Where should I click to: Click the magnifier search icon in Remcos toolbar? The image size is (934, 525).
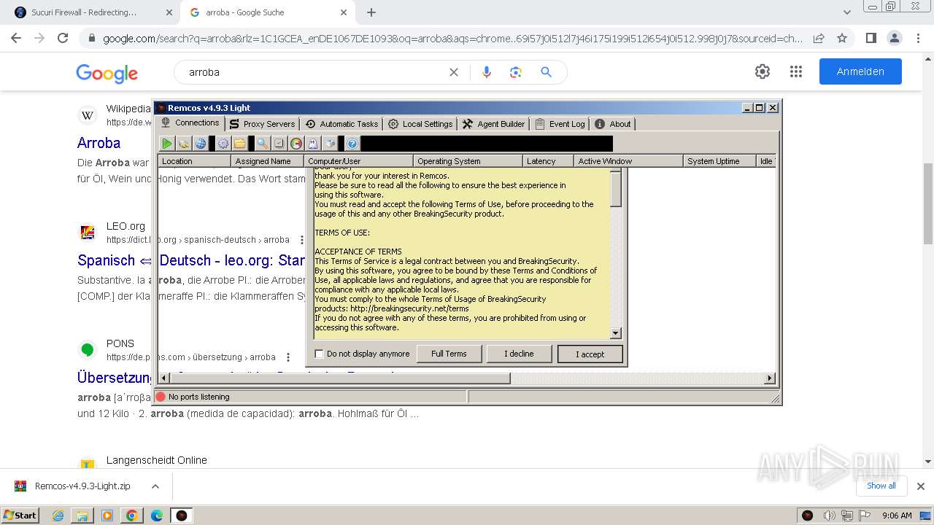click(261, 144)
